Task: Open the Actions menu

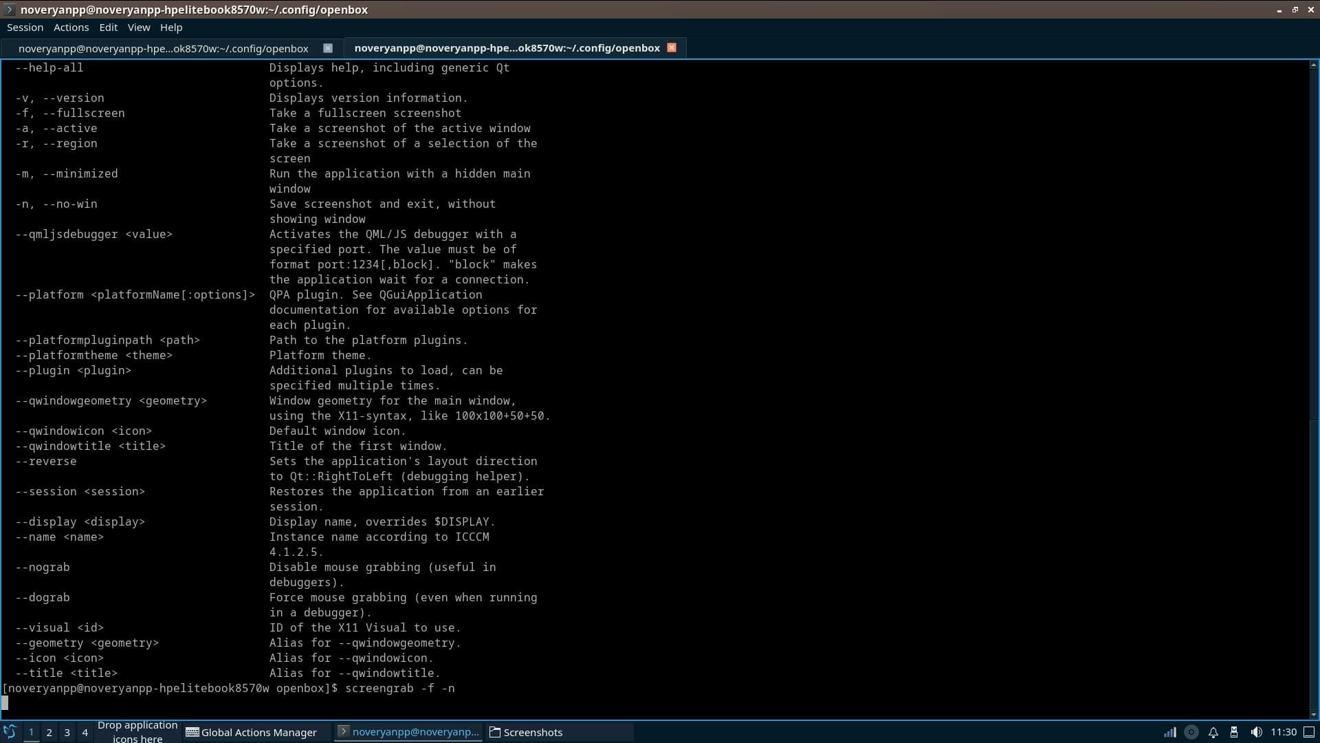Action: (x=71, y=28)
